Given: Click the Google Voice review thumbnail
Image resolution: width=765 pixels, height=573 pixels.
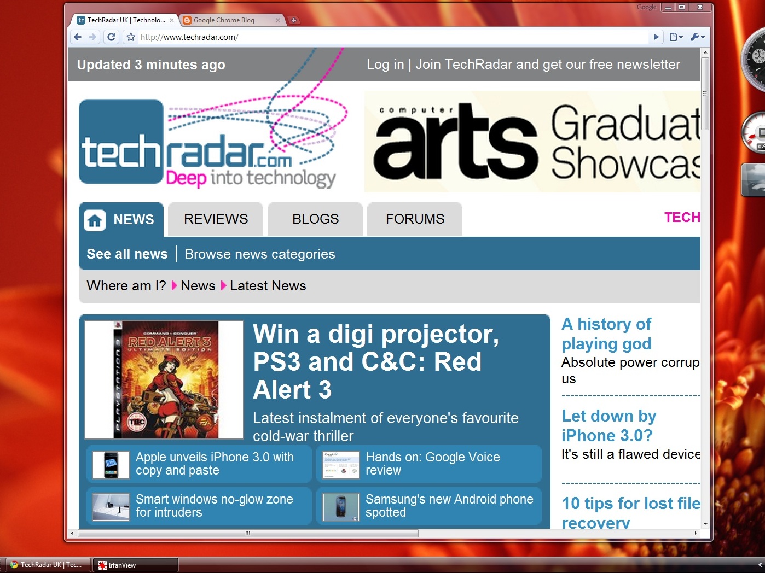Looking at the screenshot, I should click(341, 464).
